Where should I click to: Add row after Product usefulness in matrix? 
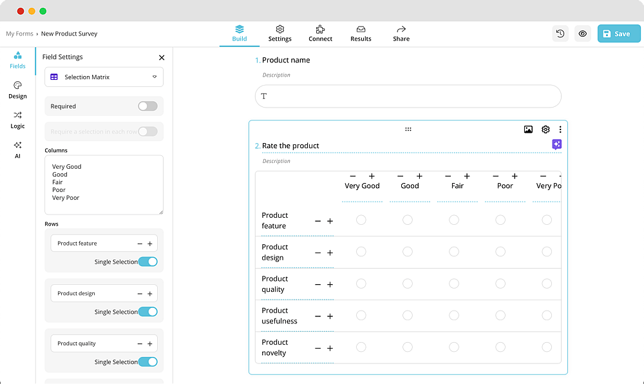[x=330, y=316]
